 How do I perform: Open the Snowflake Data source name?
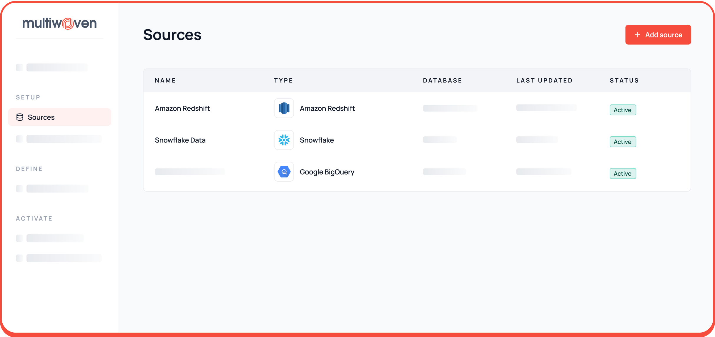point(180,140)
